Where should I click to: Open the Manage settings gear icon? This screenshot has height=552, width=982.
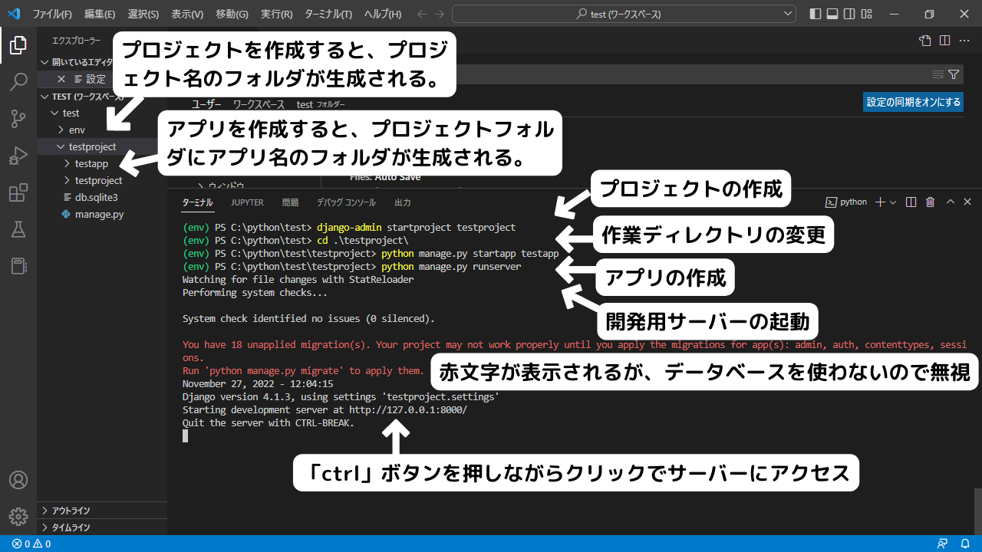click(x=17, y=516)
